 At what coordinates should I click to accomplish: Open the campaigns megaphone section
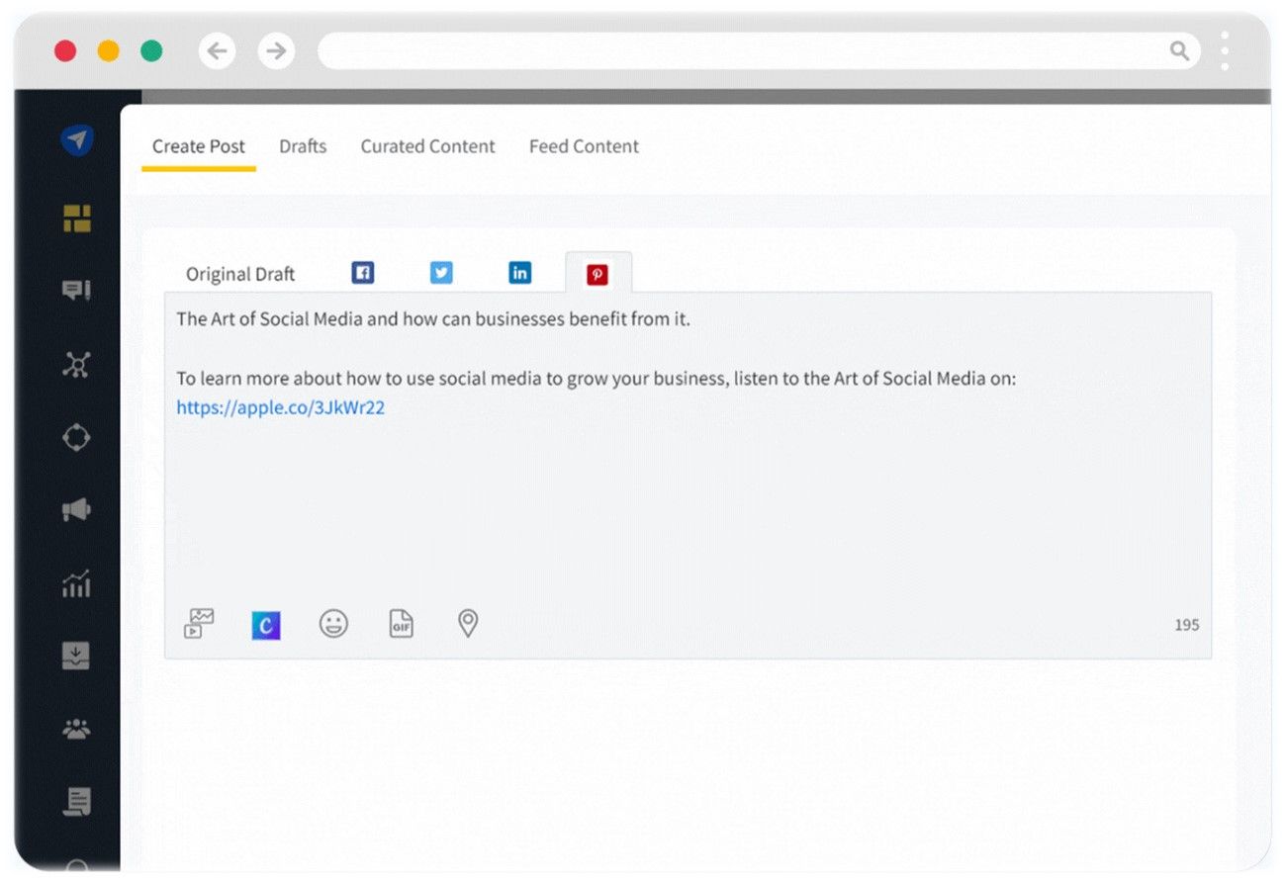(76, 510)
